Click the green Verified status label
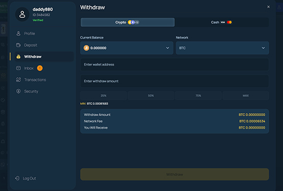Viewport: 283px width, 191px height. [38, 20]
